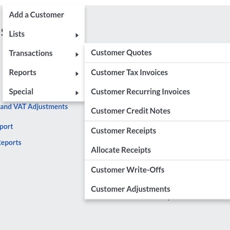Select Allocate Receipts option
The width and height of the screenshot is (230, 230).
157,150
